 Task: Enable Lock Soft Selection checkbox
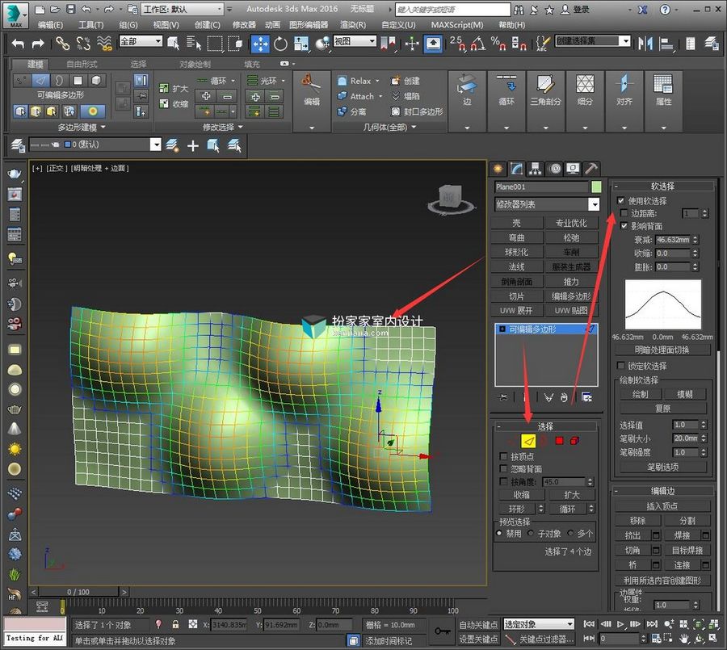pos(621,366)
